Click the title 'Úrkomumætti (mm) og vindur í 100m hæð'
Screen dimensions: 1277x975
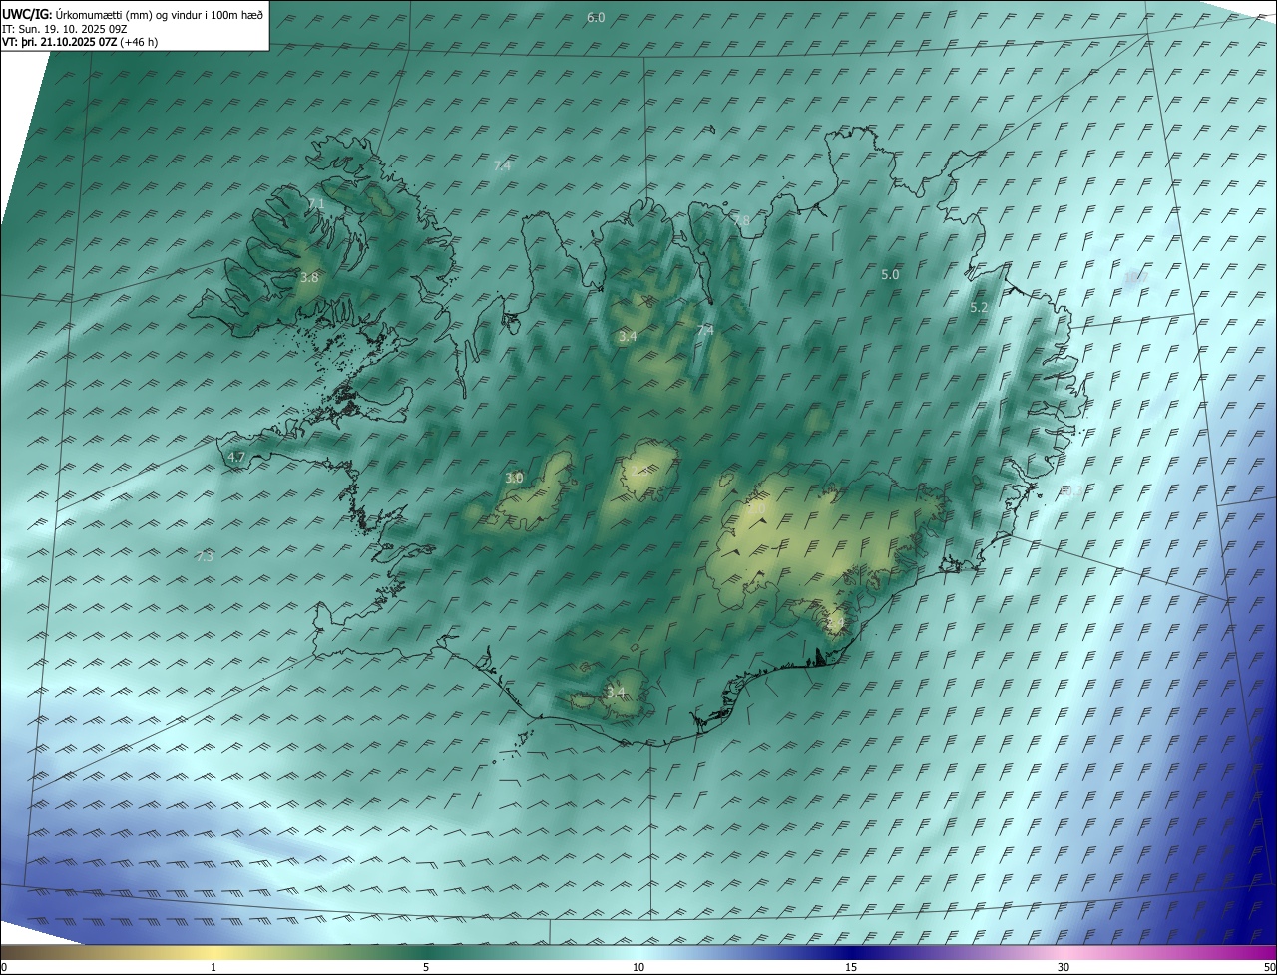[x=160, y=14]
